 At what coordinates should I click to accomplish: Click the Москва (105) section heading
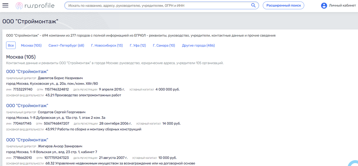(21, 57)
